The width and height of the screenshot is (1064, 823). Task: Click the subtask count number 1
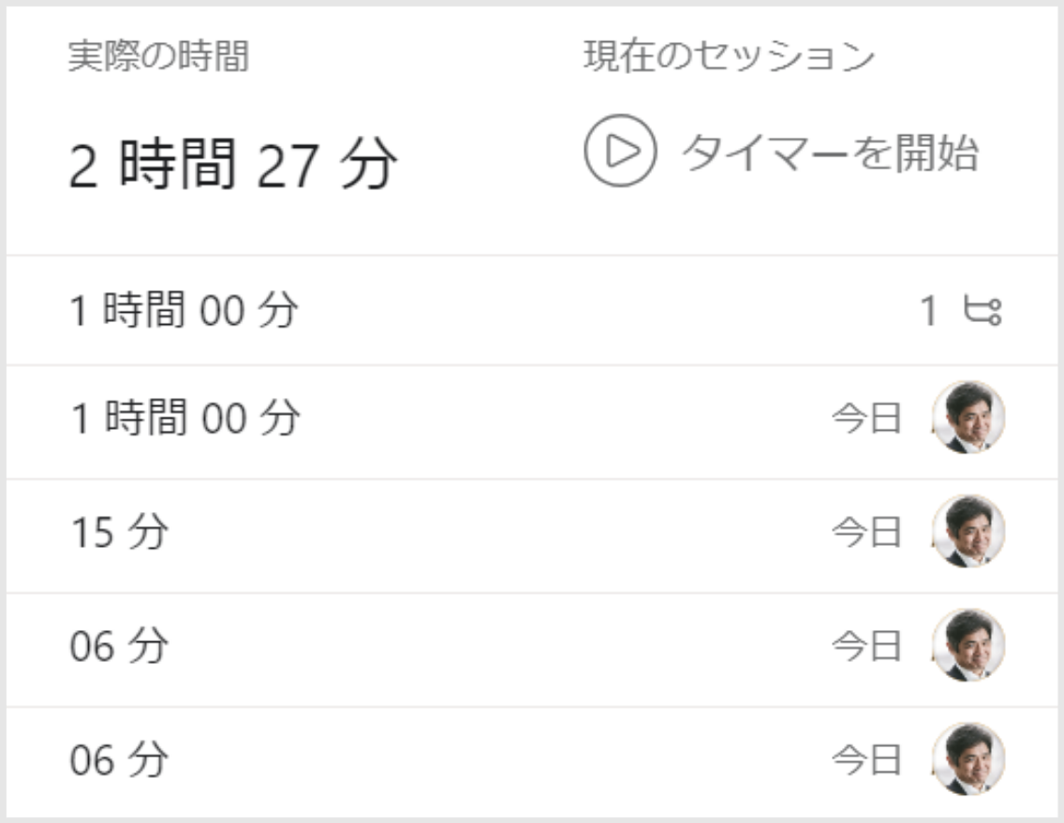[929, 312]
